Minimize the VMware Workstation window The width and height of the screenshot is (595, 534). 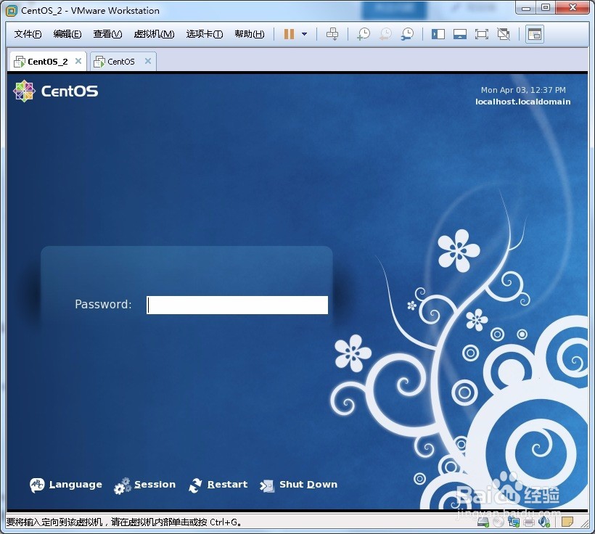[526, 9]
